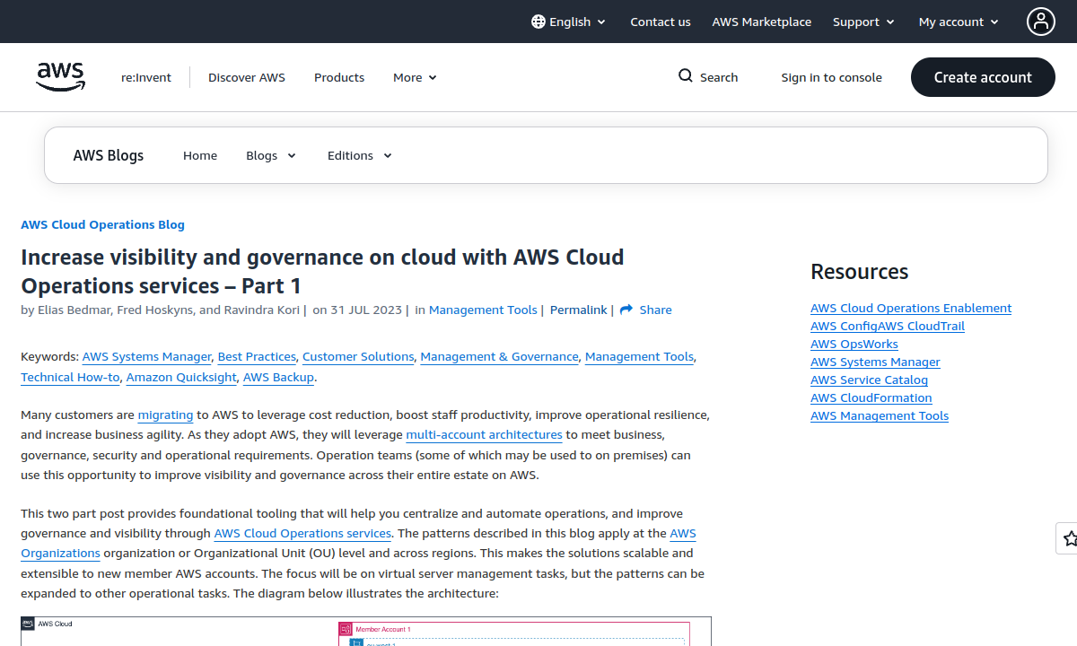Open Contact us link
1077x646 pixels.
click(661, 22)
